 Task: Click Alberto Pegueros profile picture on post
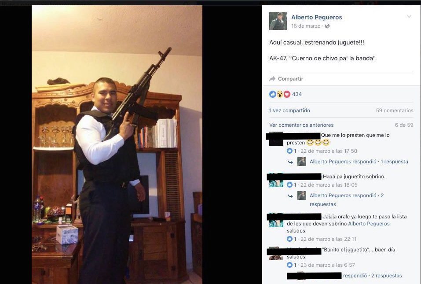278,21
